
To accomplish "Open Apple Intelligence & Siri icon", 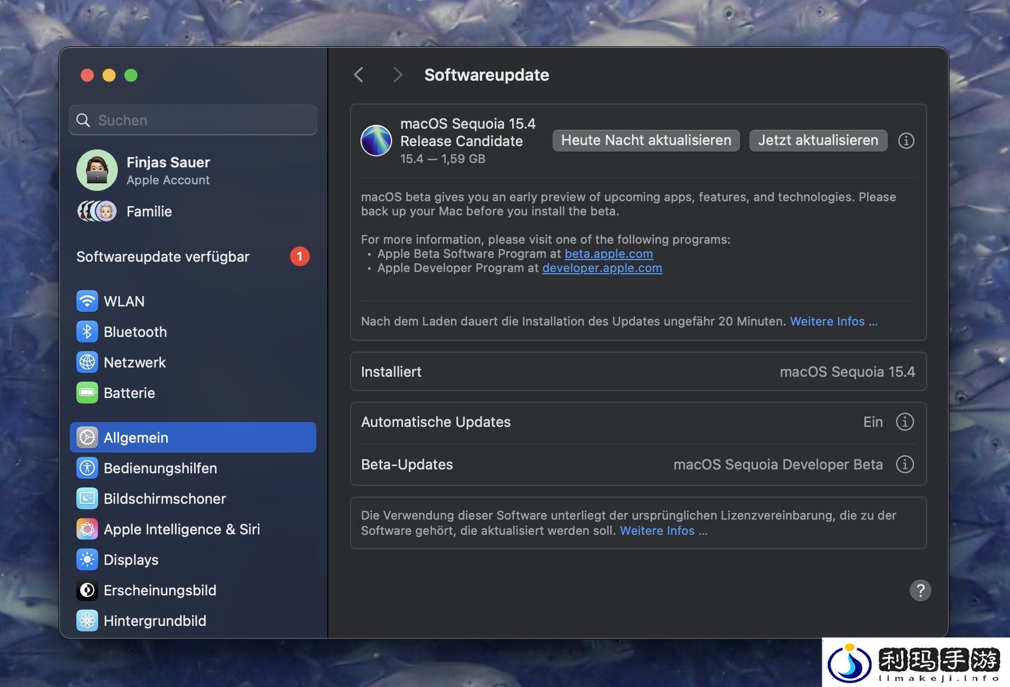I will (x=87, y=529).
